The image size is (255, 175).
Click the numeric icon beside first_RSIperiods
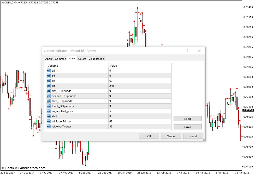[x=49, y=91]
